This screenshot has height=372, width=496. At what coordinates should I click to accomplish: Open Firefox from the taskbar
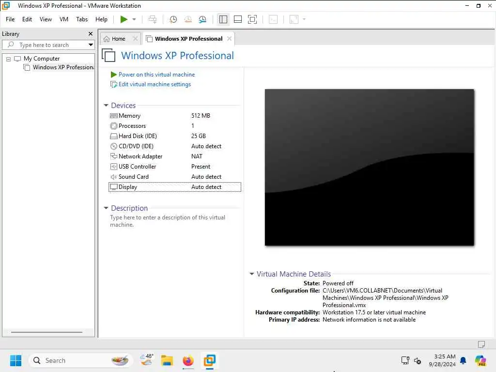click(188, 360)
